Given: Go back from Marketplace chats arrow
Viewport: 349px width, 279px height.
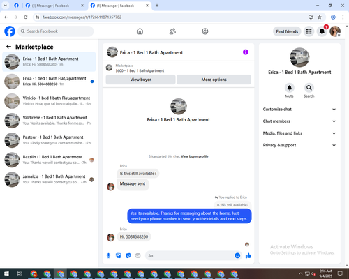Looking at the screenshot, I should (8, 47).
